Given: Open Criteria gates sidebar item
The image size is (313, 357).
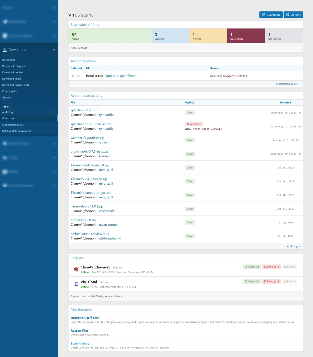Looking at the screenshot, I should pos(10,91).
